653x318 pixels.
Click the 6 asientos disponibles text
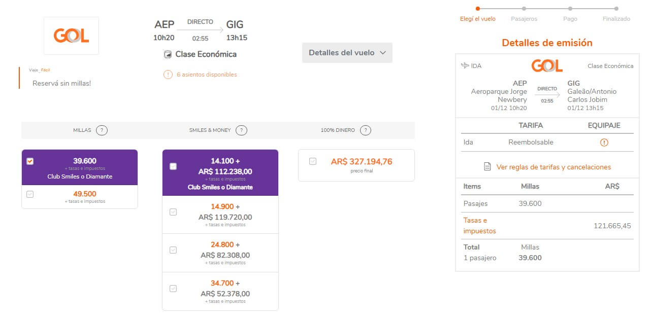[207, 75]
